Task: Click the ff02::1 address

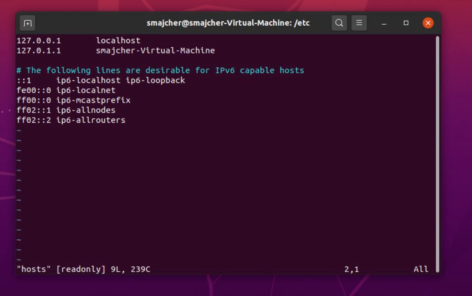Action: click(34, 110)
